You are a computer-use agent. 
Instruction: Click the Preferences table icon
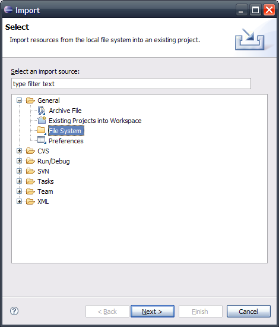pyautogui.click(x=42, y=140)
